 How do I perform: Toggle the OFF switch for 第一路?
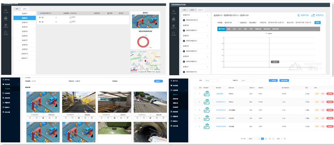(72, 17)
